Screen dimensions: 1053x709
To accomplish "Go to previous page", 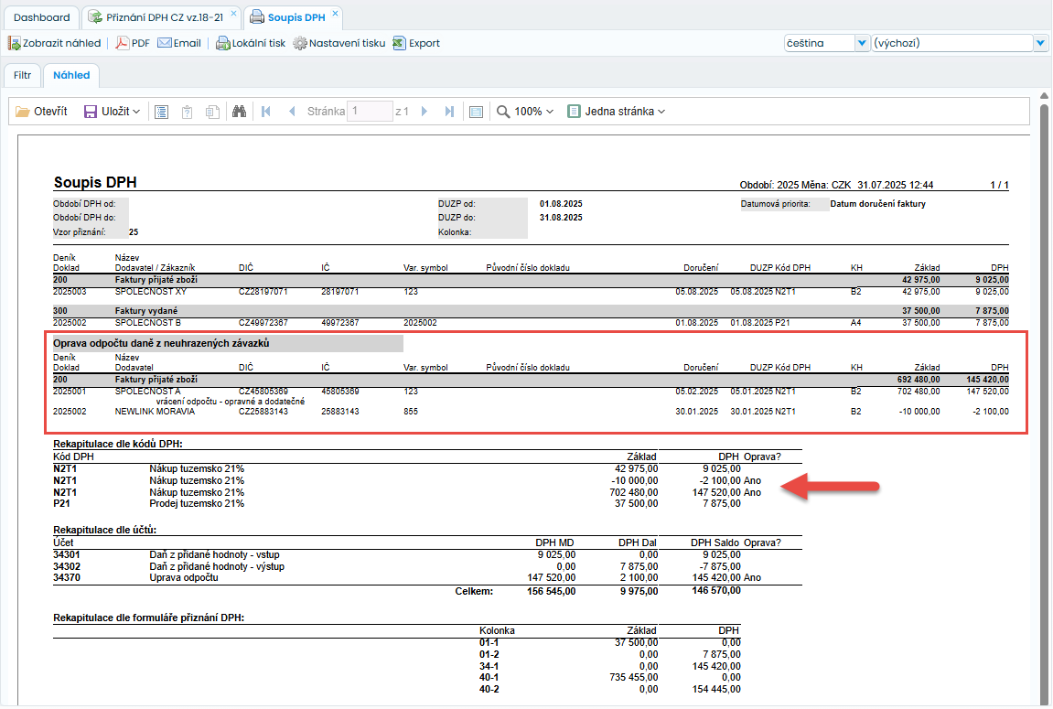I will tap(292, 112).
